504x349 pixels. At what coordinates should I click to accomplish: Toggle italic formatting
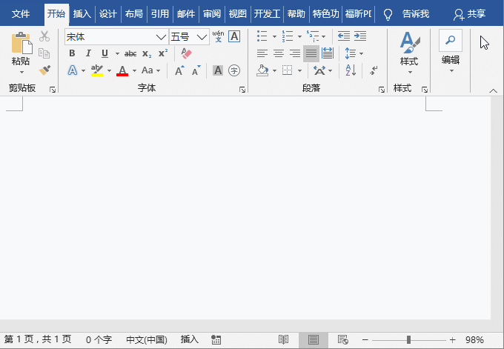[x=88, y=53]
